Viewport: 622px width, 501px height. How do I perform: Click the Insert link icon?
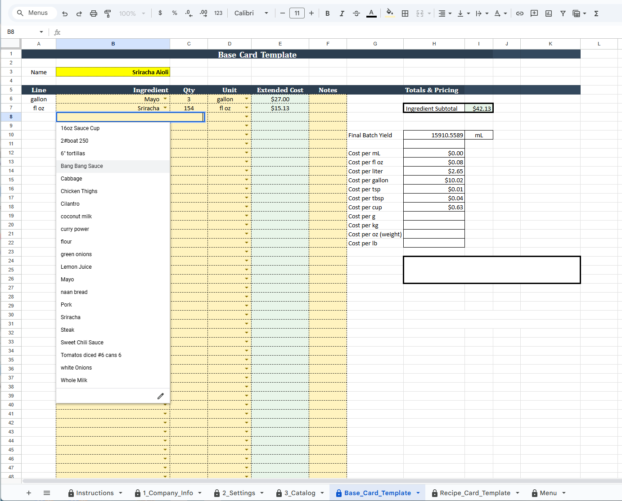click(x=520, y=14)
